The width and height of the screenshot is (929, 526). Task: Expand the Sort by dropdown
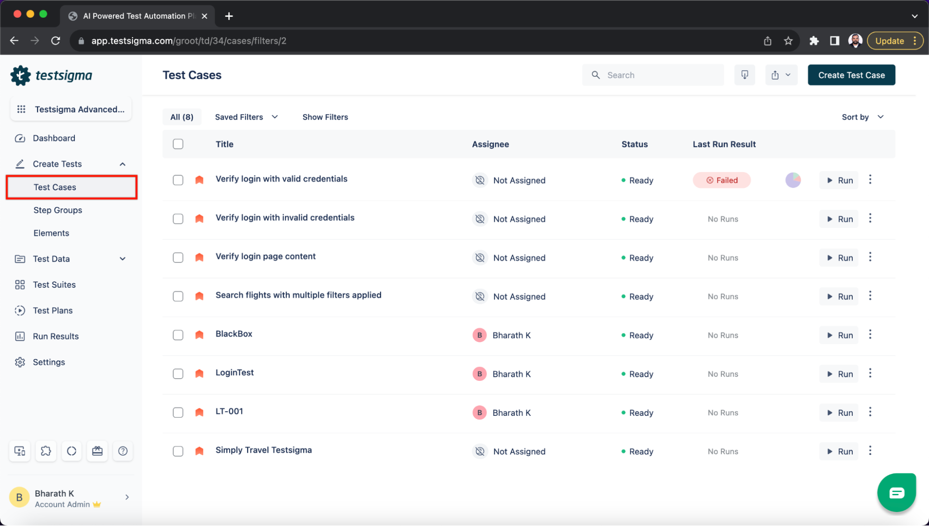(x=863, y=117)
